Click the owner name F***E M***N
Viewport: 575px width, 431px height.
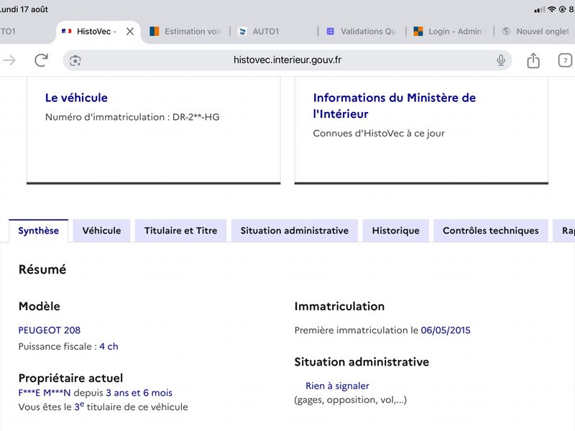pyautogui.click(x=45, y=393)
